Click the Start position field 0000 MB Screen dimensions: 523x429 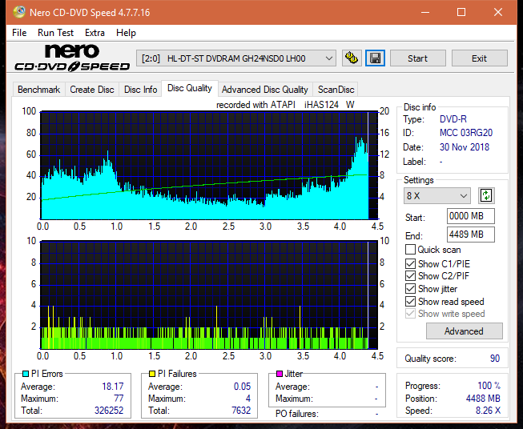pos(470,216)
